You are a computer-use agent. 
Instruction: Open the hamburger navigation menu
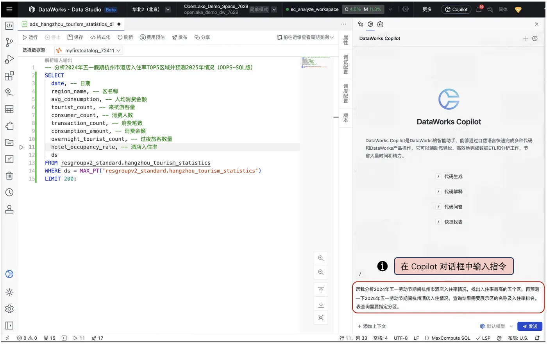(x=9, y=9)
